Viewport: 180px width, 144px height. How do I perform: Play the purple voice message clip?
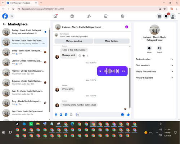(x=100, y=71)
